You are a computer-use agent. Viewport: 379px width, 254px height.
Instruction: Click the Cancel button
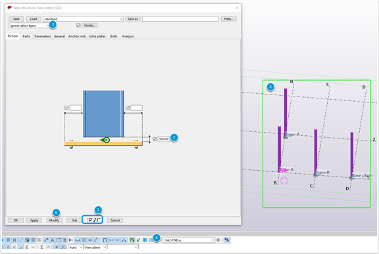pyautogui.click(x=115, y=221)
